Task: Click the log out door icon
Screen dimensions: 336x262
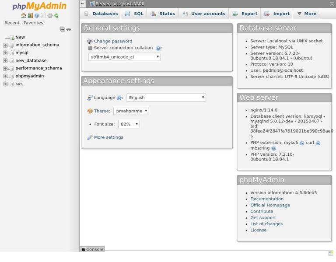Action: (31, 15)
